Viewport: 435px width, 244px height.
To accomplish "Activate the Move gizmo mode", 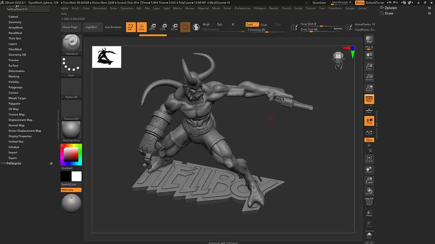I will click(152, 27).
